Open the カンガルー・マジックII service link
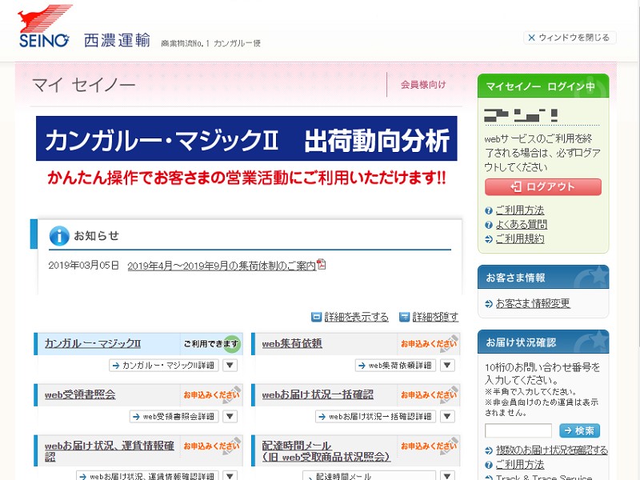 click(93, 344)
